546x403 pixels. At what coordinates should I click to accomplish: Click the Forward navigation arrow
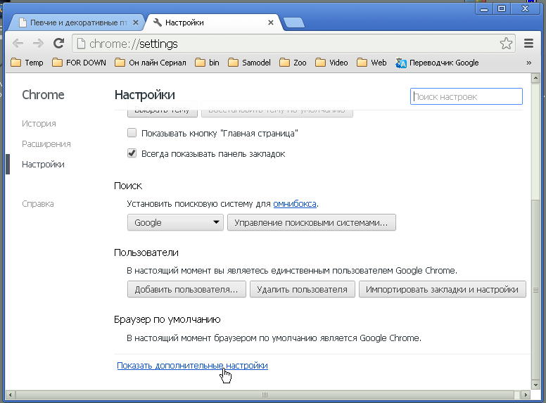[x=39, y=44]
